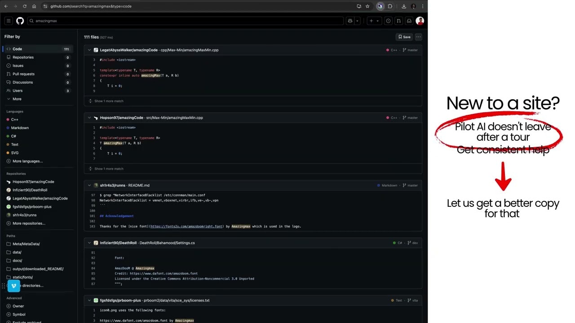Show 1 more match in Hopson97 result
Image resolution: width=575 pixels, height=323 pixels.
click(x=106, y=169)
